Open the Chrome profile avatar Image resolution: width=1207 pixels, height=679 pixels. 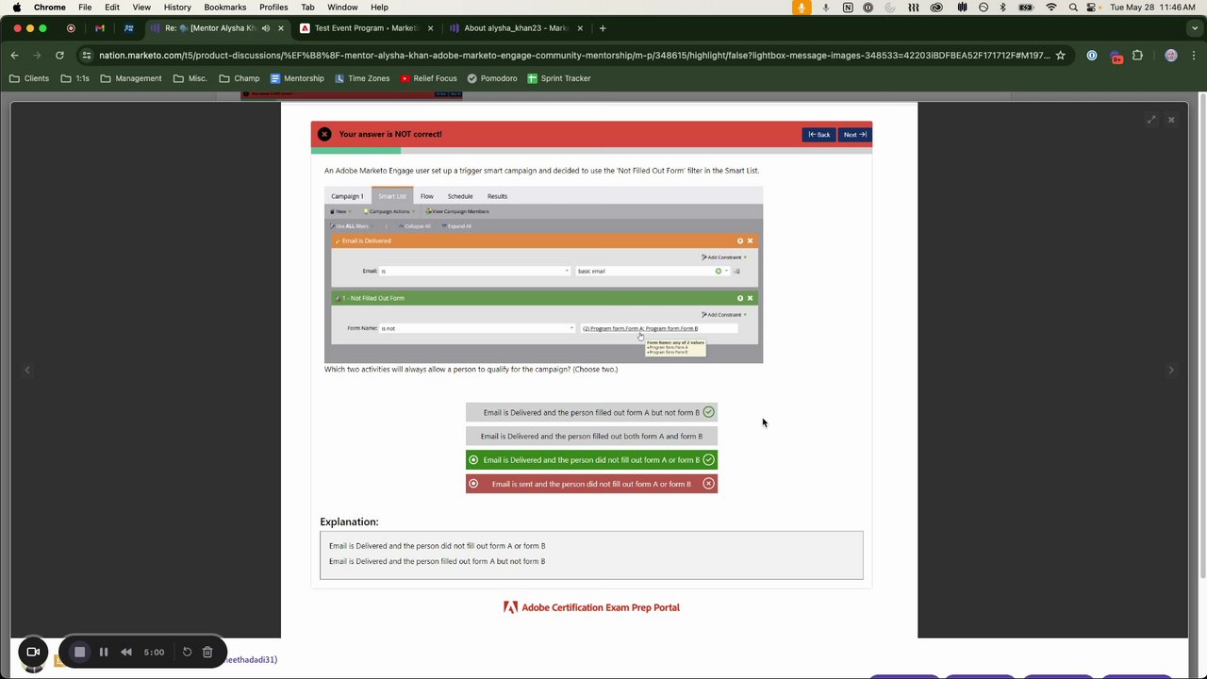coord(1171,56)
